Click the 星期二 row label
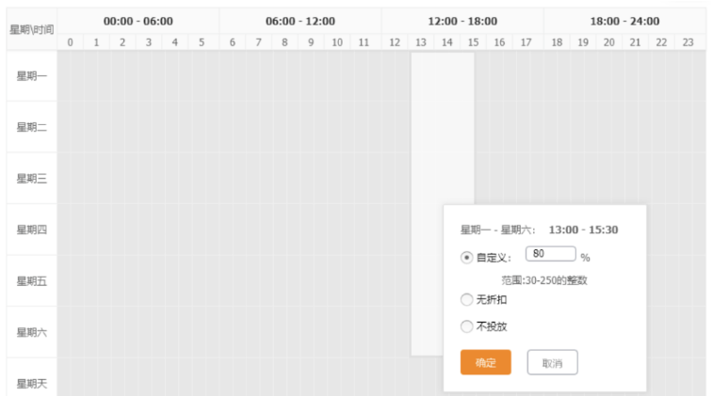Screen dimensions: 713x396 (x=32, y=127)
